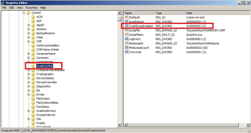This screenshot has height=133, width=251.
Task: Click the hivelist folder icon
Action: pos(33,123)
